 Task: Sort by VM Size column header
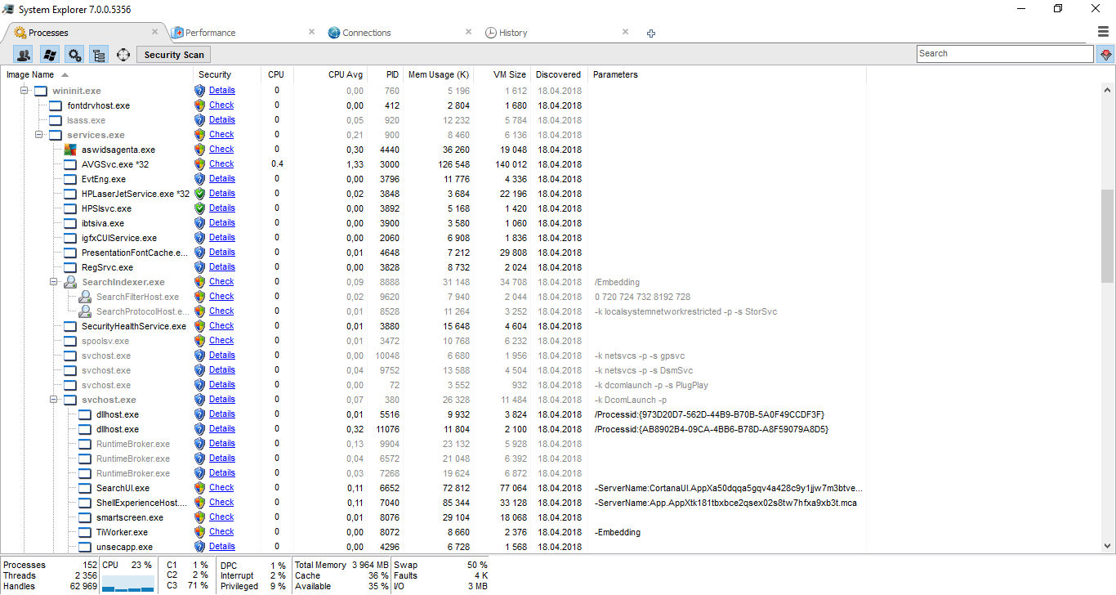pos(510,74)
